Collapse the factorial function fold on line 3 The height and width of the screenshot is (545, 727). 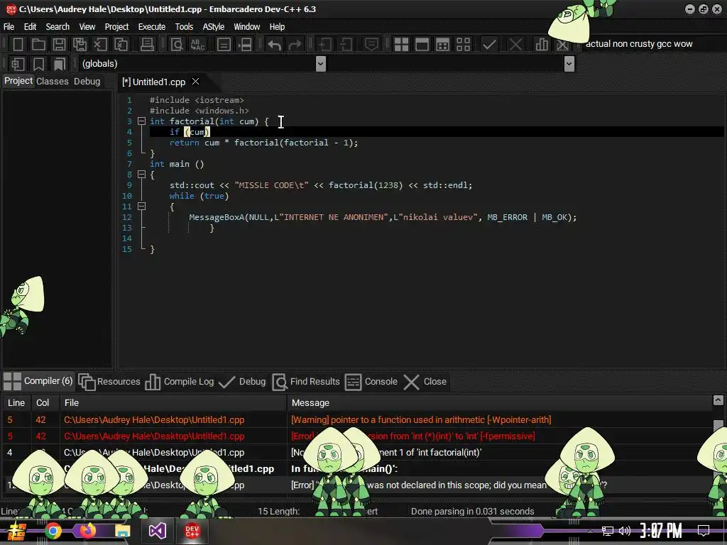(x=142, y=121)
